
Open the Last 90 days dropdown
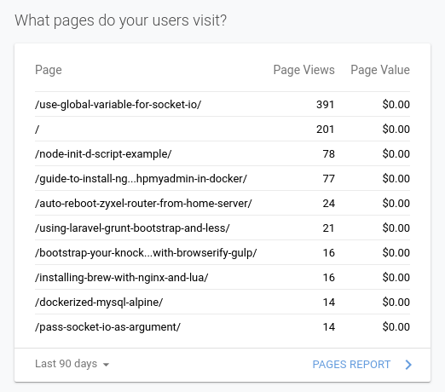72,364
